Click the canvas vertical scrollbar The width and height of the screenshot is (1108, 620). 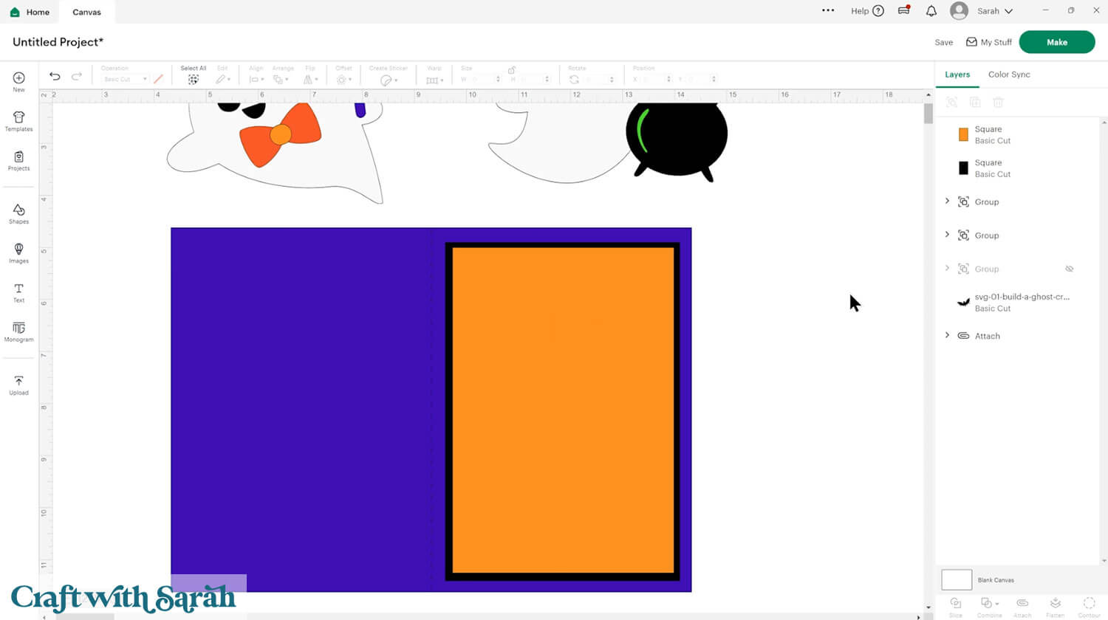929,114
